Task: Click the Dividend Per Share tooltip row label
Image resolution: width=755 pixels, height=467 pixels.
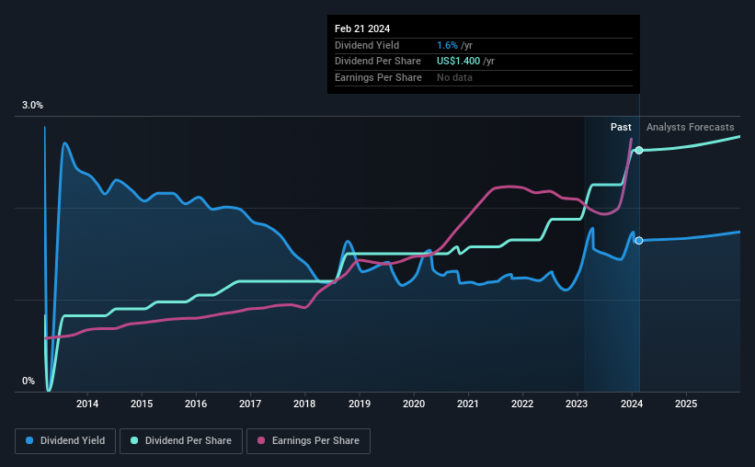Action: 377,62
